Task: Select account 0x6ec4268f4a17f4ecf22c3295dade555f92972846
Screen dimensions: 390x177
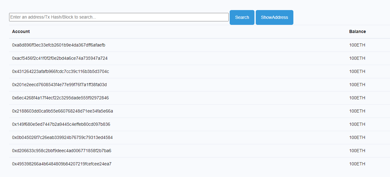Action: pos(61,98)
